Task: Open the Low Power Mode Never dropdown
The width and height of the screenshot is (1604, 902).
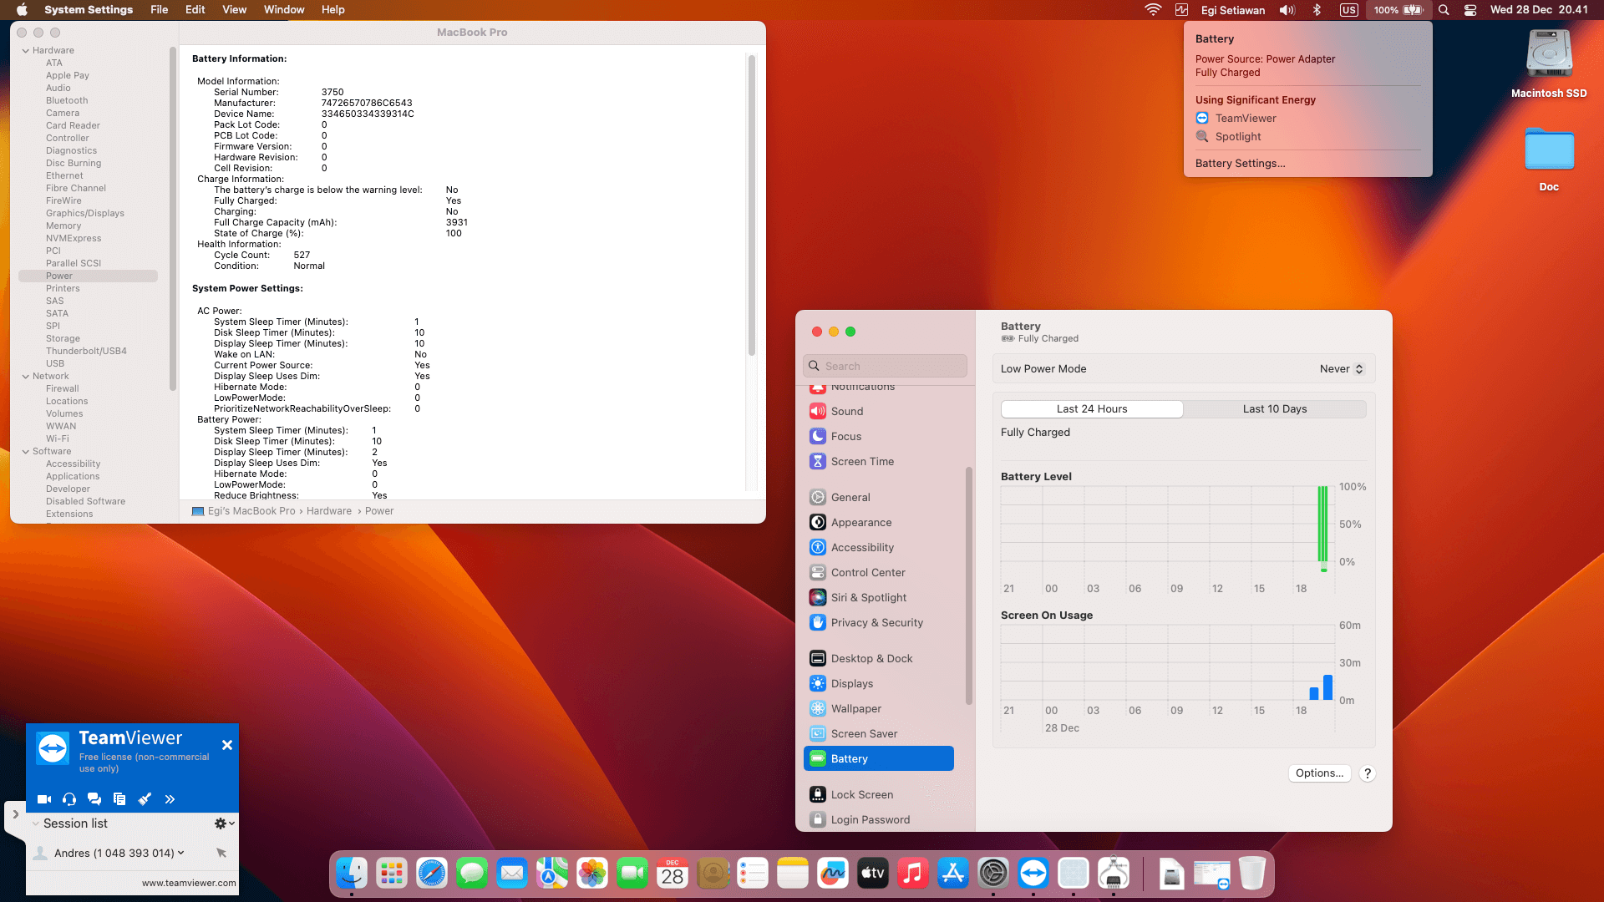Action: point(1341,368)
